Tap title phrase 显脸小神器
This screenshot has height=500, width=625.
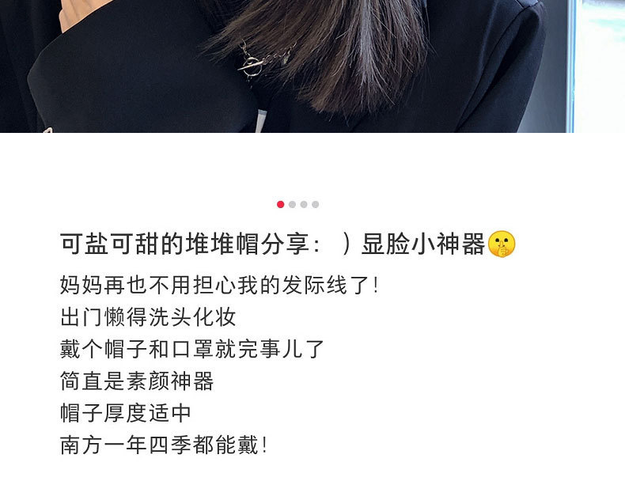(x=423, y=244)
